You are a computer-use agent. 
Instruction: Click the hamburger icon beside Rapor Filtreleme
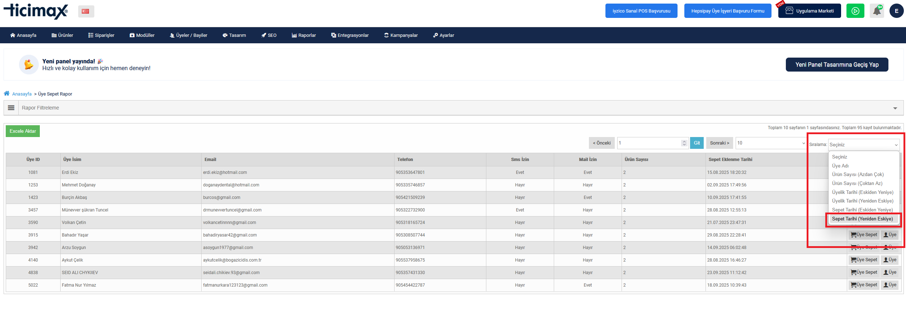(11, 108)
